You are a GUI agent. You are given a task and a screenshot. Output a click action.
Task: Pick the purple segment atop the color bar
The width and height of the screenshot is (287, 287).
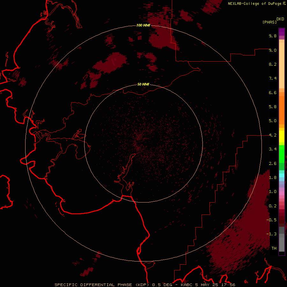point(282,32)
